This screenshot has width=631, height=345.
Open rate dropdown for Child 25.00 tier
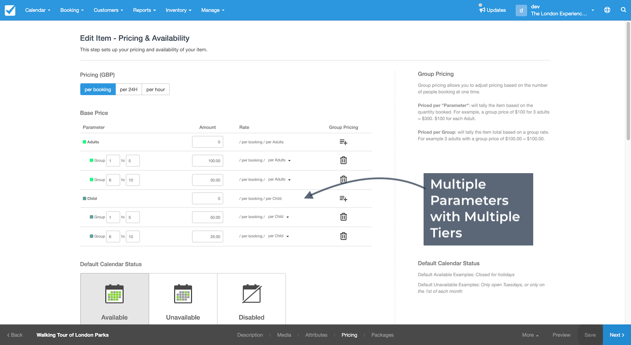[x=278, y=236]
